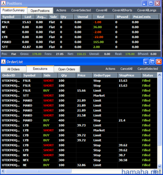This screenshot has height=175, width=163.
Task: Select the NE BUY order at 32.86
Action: 79,165
